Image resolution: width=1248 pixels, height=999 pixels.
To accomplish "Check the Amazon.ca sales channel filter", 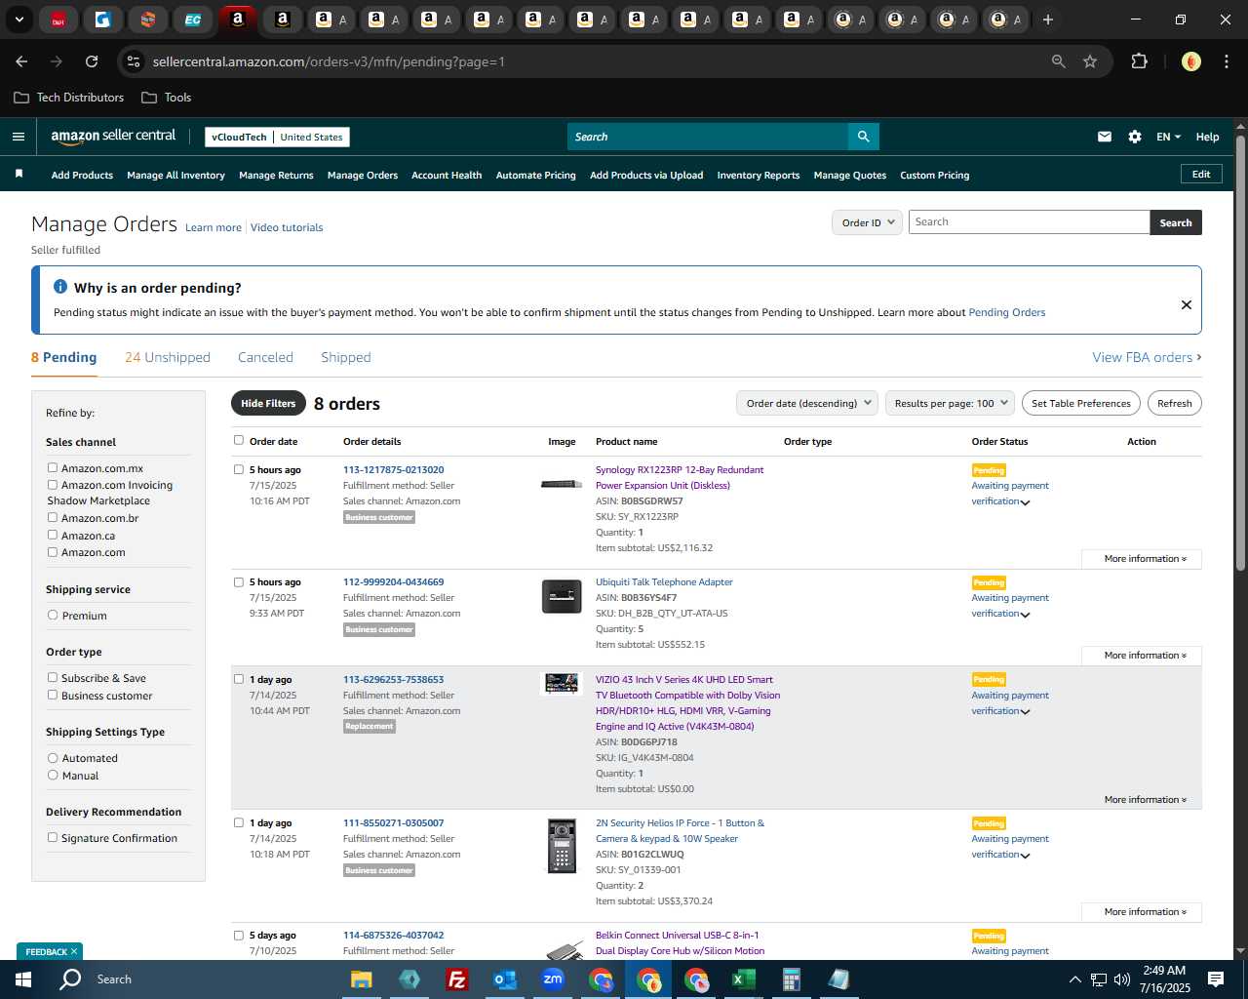I will 53,535.
